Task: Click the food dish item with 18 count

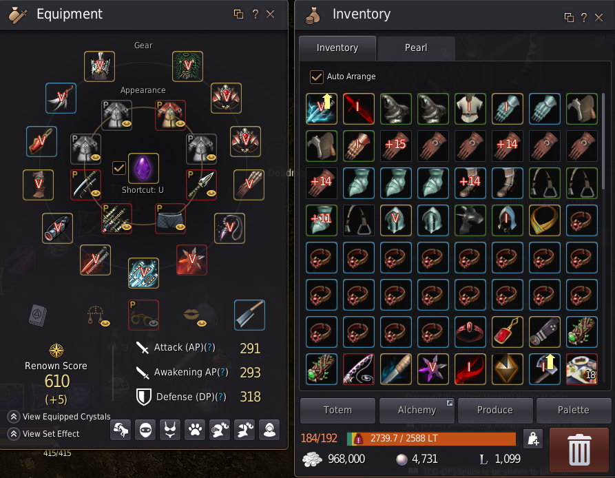Action: pos(582,369)
